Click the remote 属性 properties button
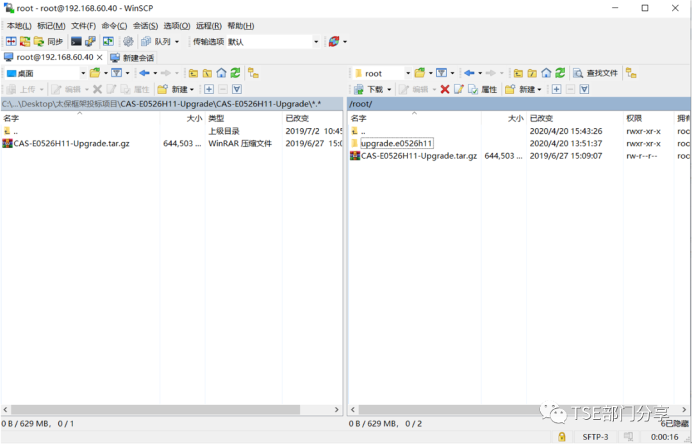 483,90
